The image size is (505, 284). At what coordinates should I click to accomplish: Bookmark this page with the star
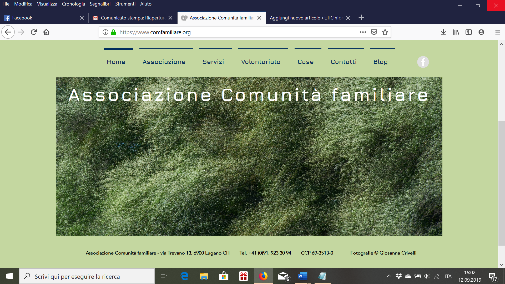coord(385,32)
